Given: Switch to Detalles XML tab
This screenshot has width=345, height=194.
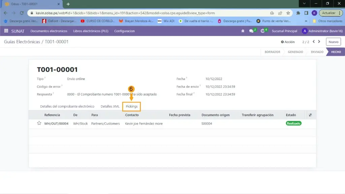Looking at the screenshot, I should point(110,106).
